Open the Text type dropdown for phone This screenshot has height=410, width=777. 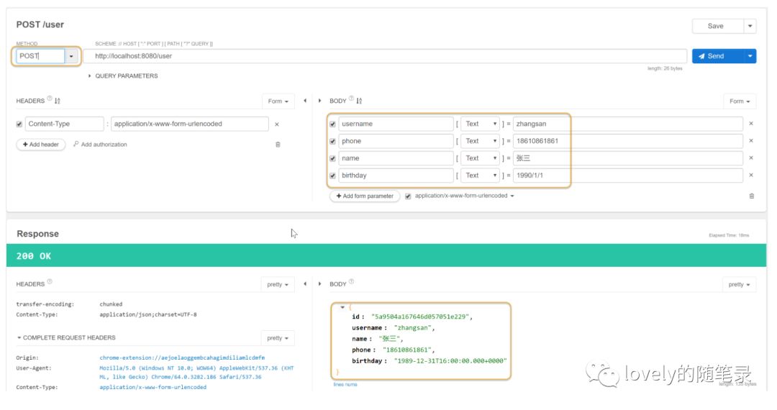tap(480, 141)
